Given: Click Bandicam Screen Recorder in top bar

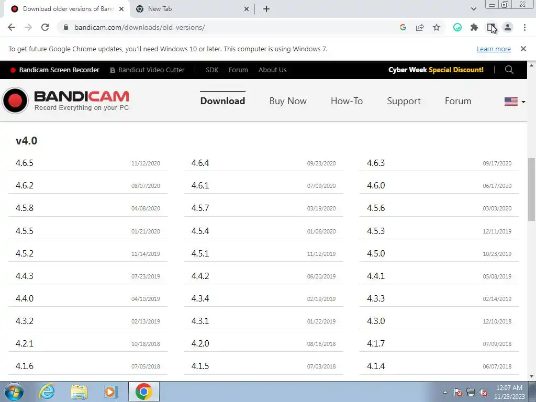Looking at the screenshot, I should pos(54,70).
